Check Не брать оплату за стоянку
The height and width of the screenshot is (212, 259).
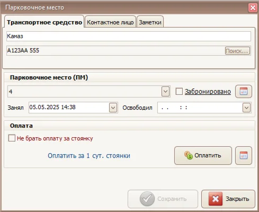point(12,138)
